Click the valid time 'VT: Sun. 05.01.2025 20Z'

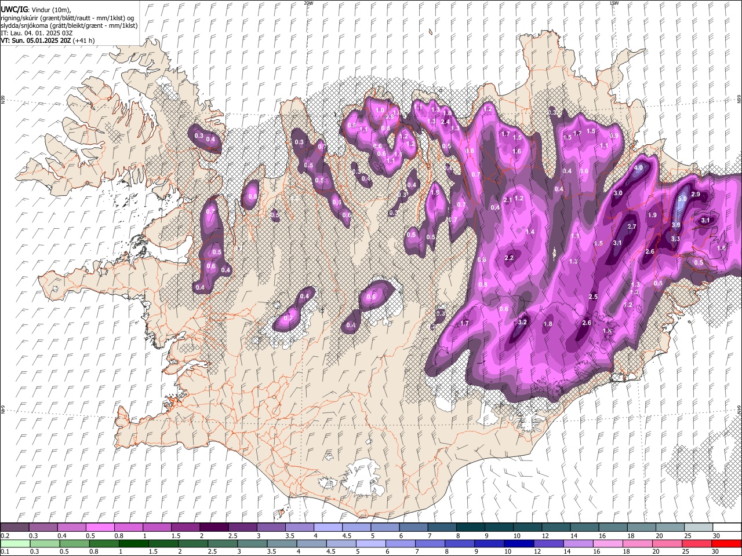click(x=36, y=41)
